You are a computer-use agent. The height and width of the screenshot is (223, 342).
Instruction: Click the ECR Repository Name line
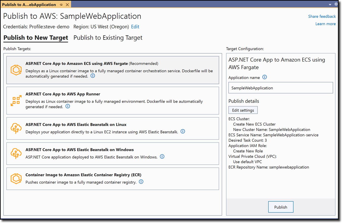click(269, 167)
